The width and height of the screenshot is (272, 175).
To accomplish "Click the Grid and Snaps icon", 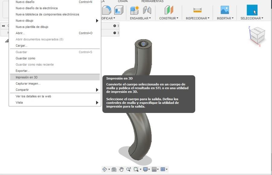I will [x=154, y=169].
